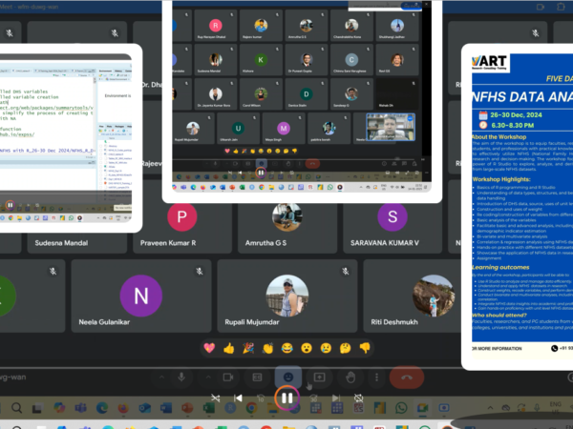This screenshot has height=429, width=573.
Task: Open Windows taskbar search
Action: coord(16,407)
